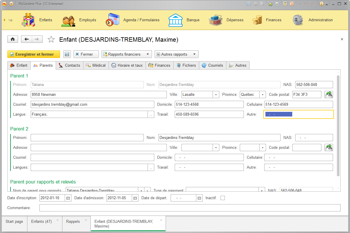
Task: Open the calendar from the title bar
Action: tap(292, 3)
